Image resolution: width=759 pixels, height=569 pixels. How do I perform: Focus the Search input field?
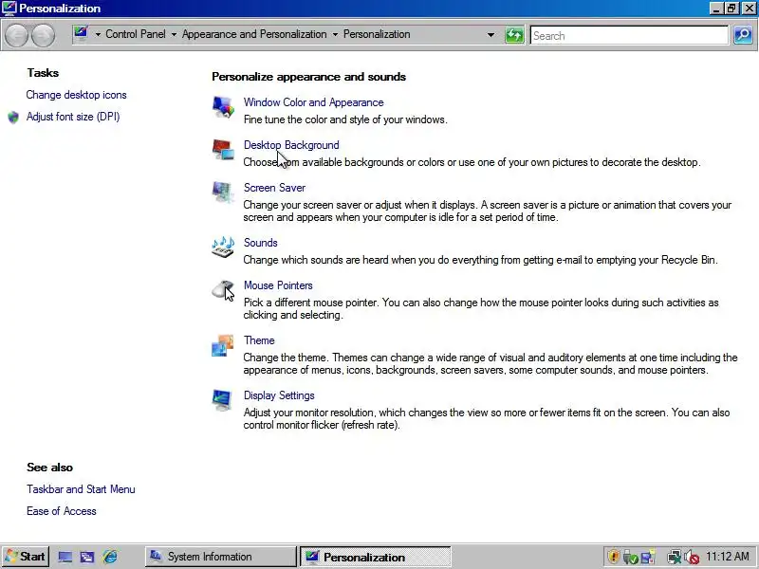629,35
